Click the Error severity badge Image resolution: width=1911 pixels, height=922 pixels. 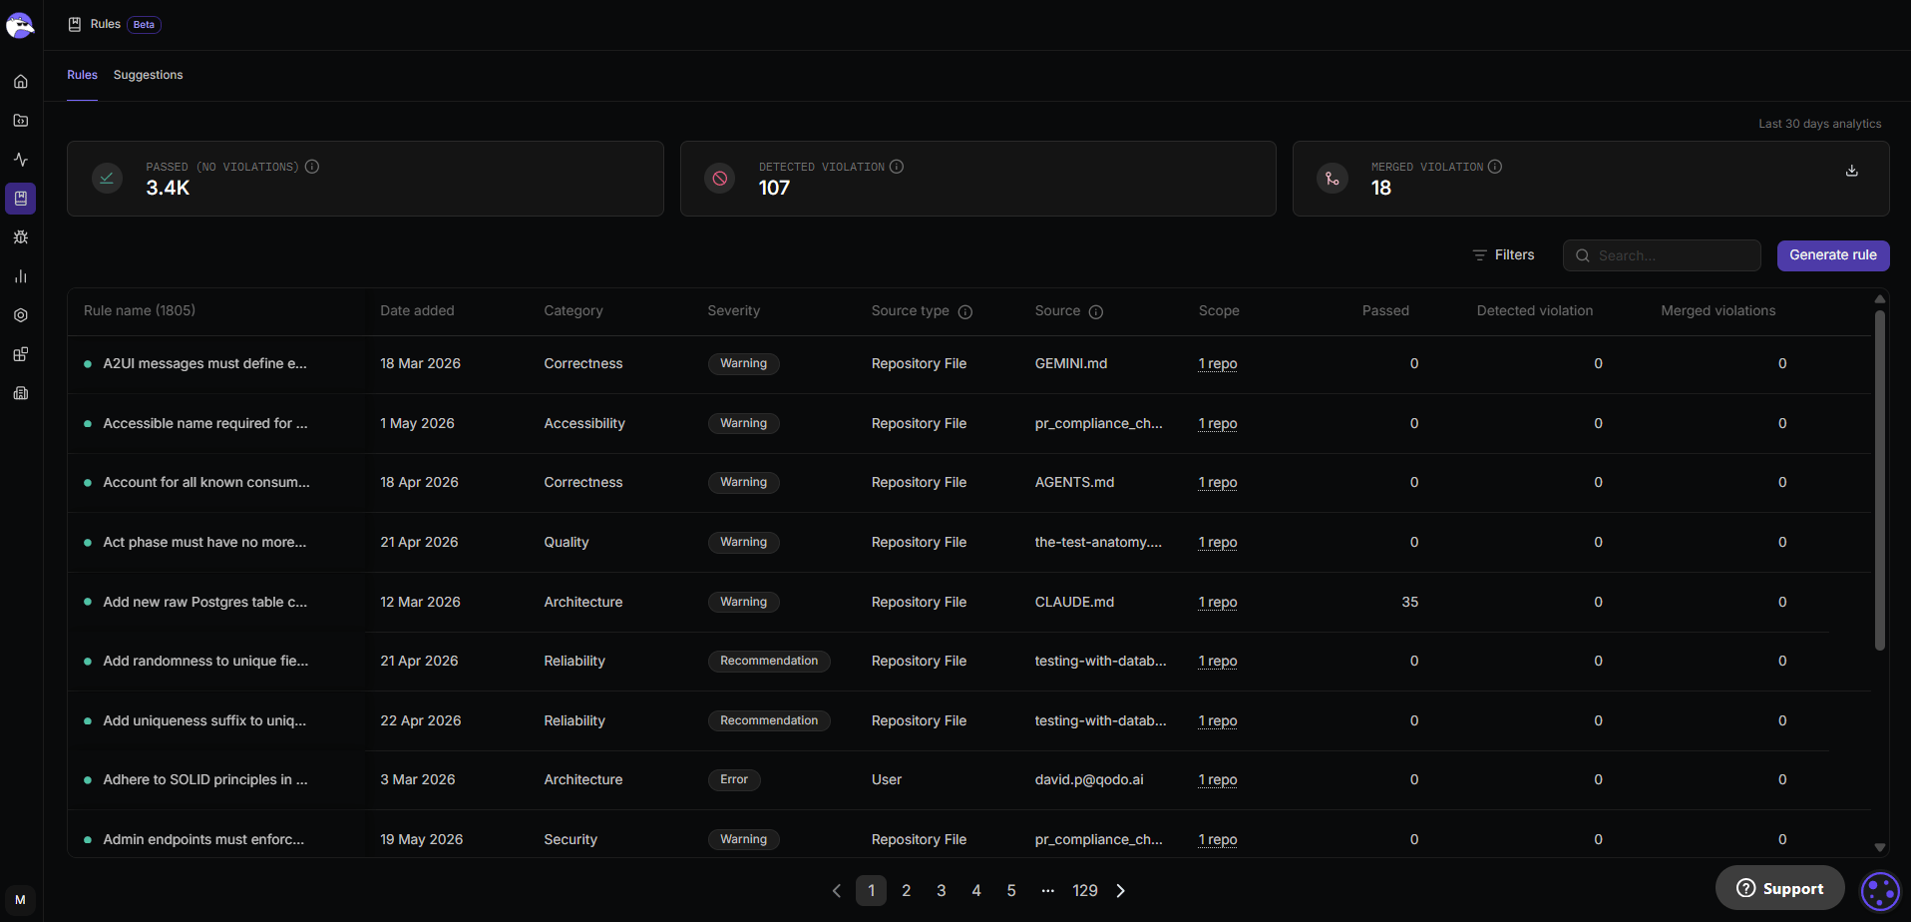pyautogui.click(x=734, y=780)
